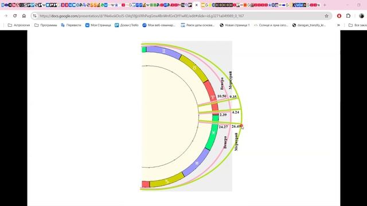
Task: Close the active presentation tab
Action: pyautogui.click(x=197, y=5)
